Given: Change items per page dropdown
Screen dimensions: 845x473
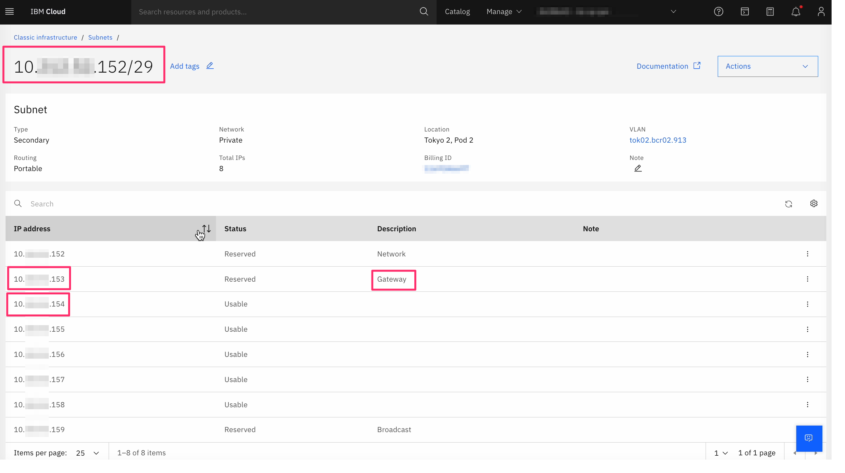Looking at the screenshot, I should (x=87, y=453).
